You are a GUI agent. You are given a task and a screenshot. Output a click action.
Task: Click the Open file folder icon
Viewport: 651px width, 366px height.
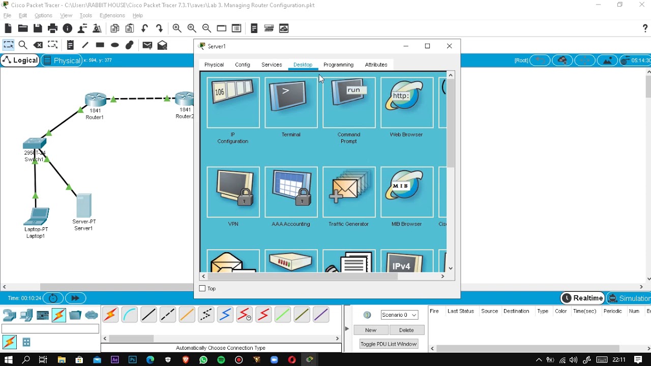click(x=23, y=28)
